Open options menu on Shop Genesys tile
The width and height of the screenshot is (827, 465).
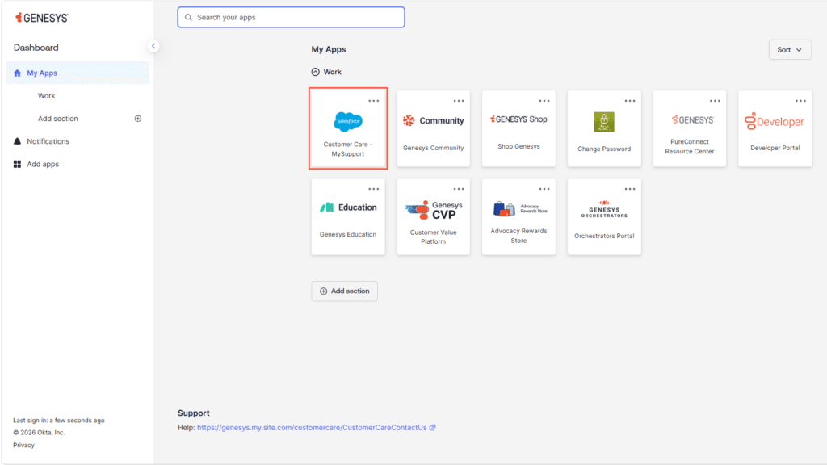[x=544, y=101]
